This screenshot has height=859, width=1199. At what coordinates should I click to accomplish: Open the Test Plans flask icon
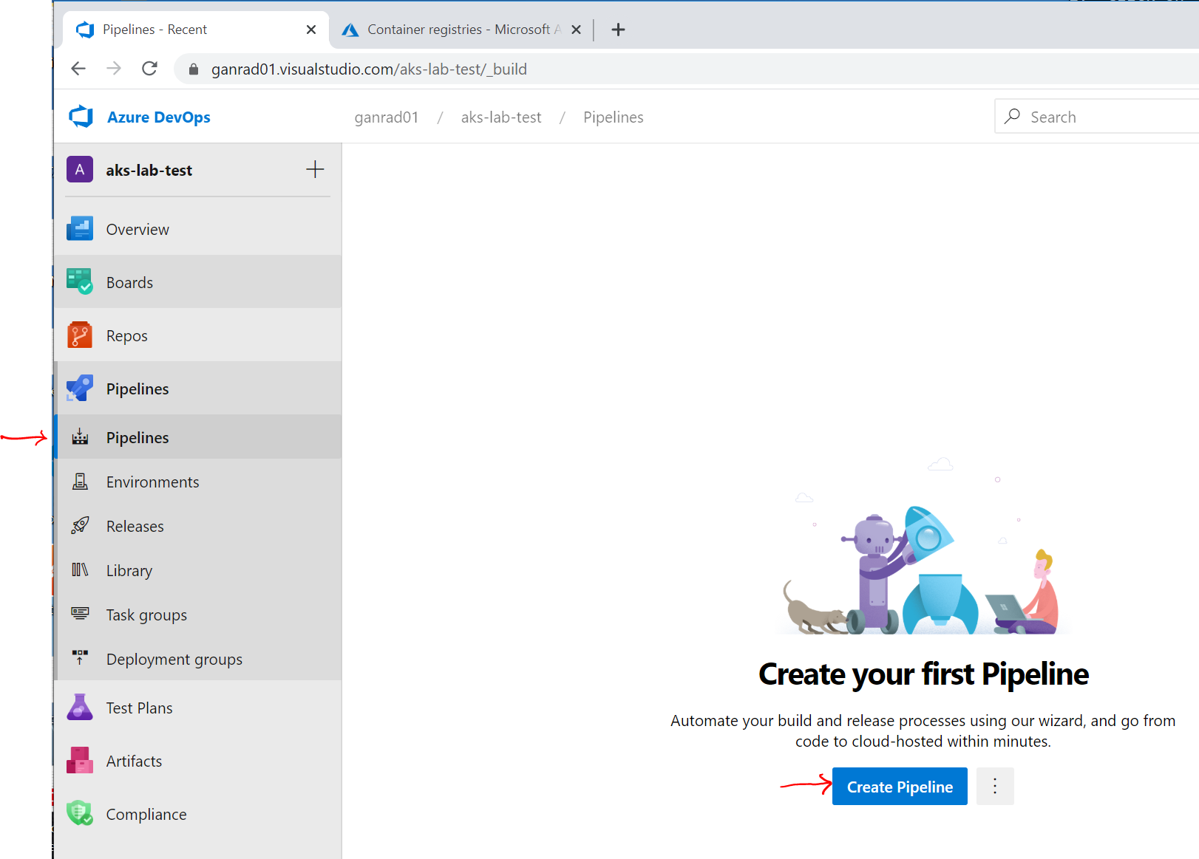(x=80, y=707)
